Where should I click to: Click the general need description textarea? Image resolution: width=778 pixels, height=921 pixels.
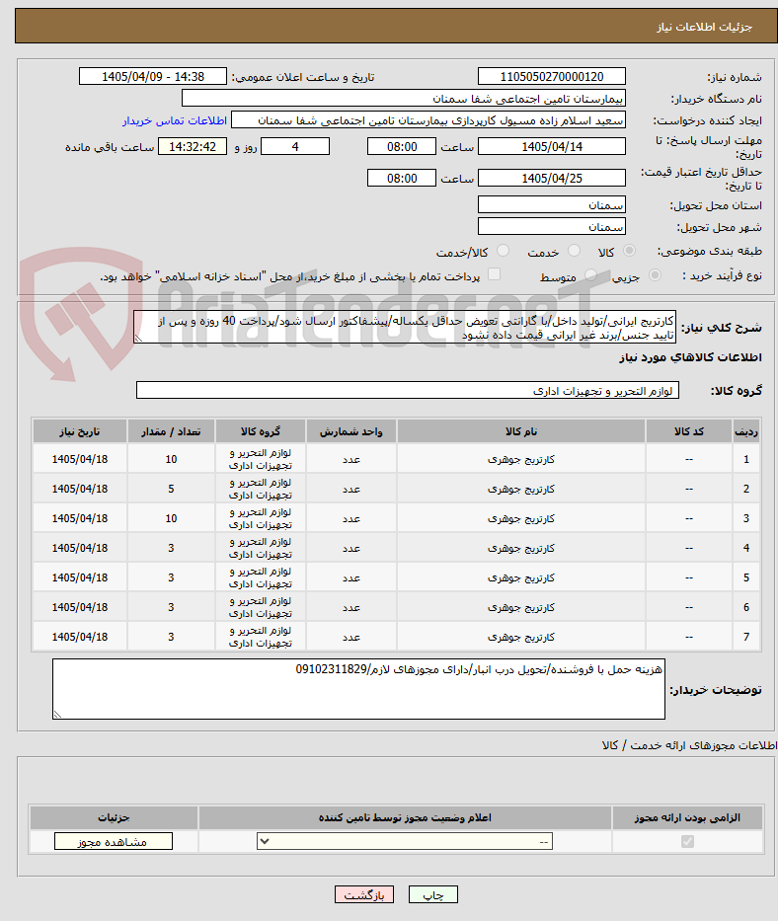[x=404, y=327]
